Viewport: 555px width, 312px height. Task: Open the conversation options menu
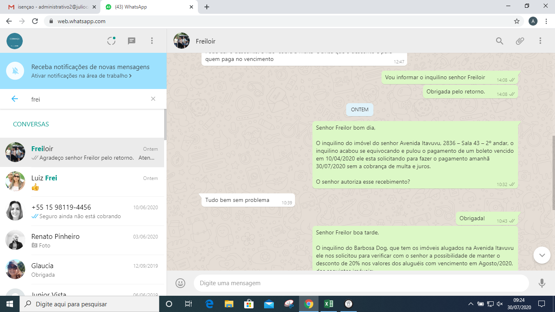540,41
